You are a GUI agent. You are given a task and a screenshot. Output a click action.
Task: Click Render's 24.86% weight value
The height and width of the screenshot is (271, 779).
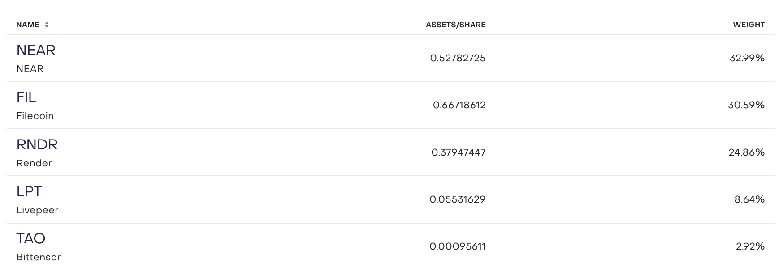pyautogui.click(x=746, y=152)
